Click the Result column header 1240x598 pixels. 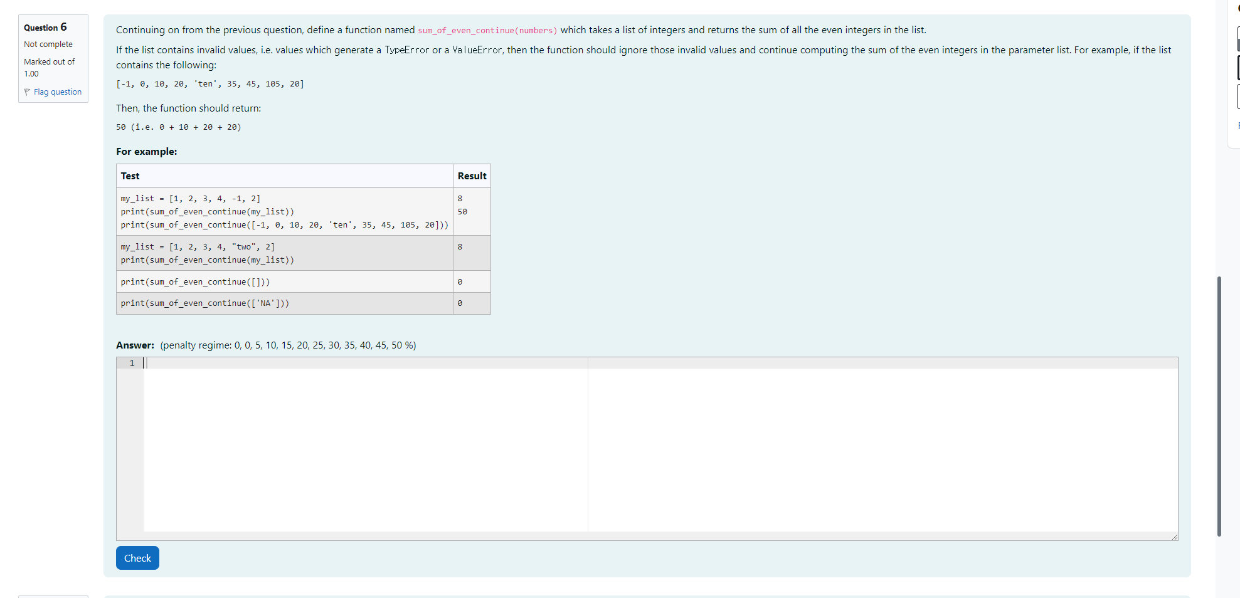tap(472, 176)
